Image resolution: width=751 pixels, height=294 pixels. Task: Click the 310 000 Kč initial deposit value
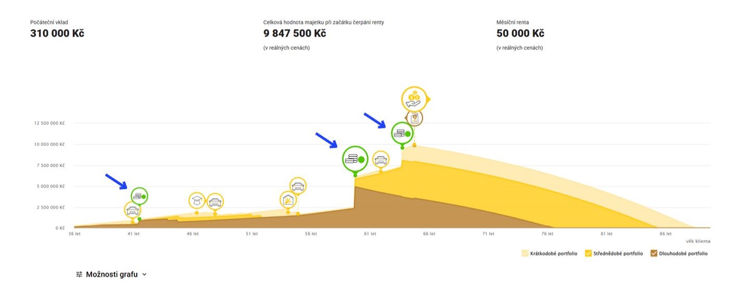(57, 33)
